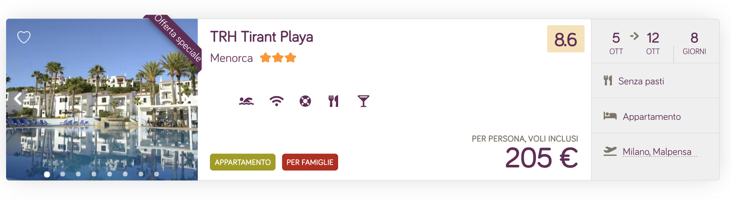Click the 5 OTT to 12 OTT dates
The height and width of the screenshot is (199, 731).
click(x=634, y=43)
